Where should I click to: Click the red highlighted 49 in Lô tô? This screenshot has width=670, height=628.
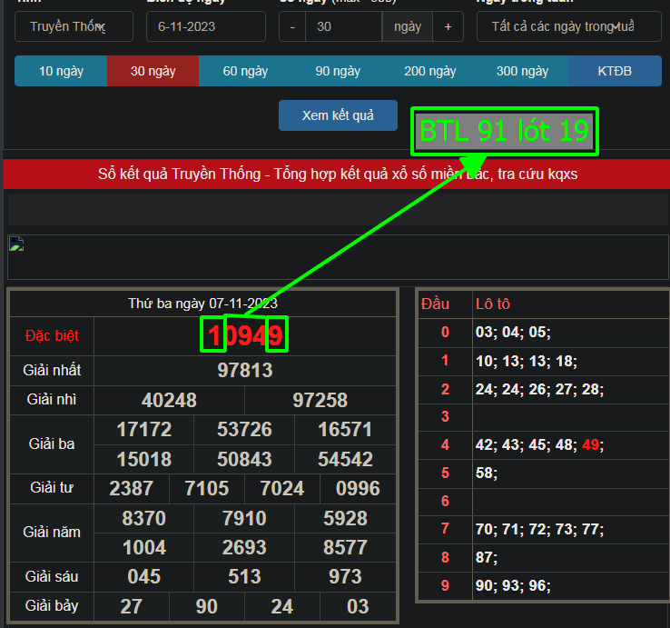tap(589, 445)
